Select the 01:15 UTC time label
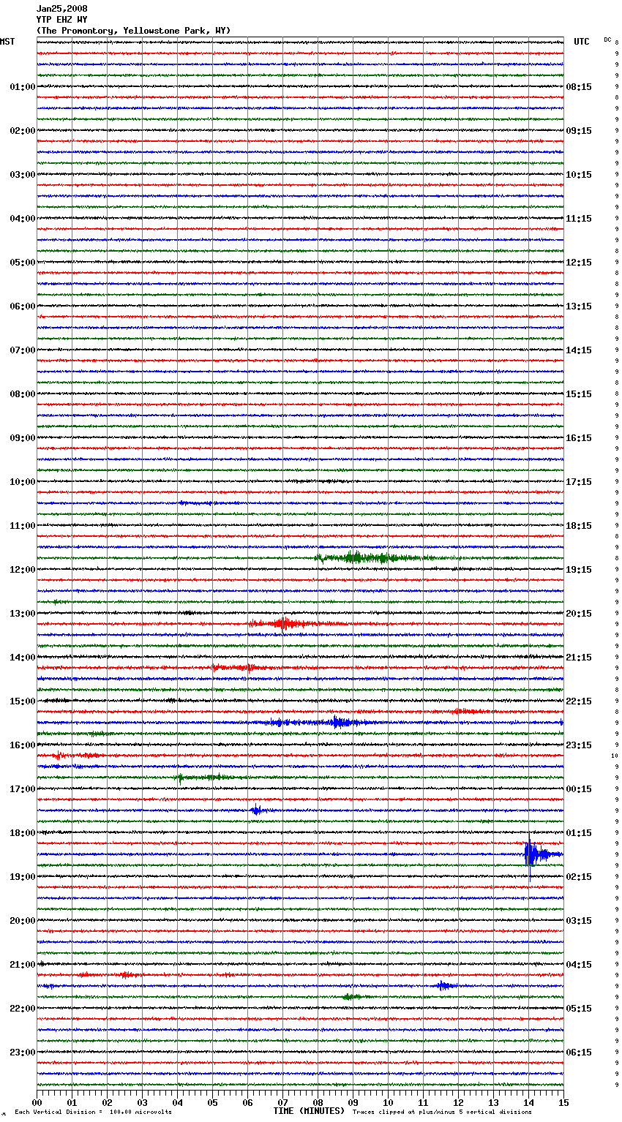This screenshot has height=1122, width=622. pos(579,833)
